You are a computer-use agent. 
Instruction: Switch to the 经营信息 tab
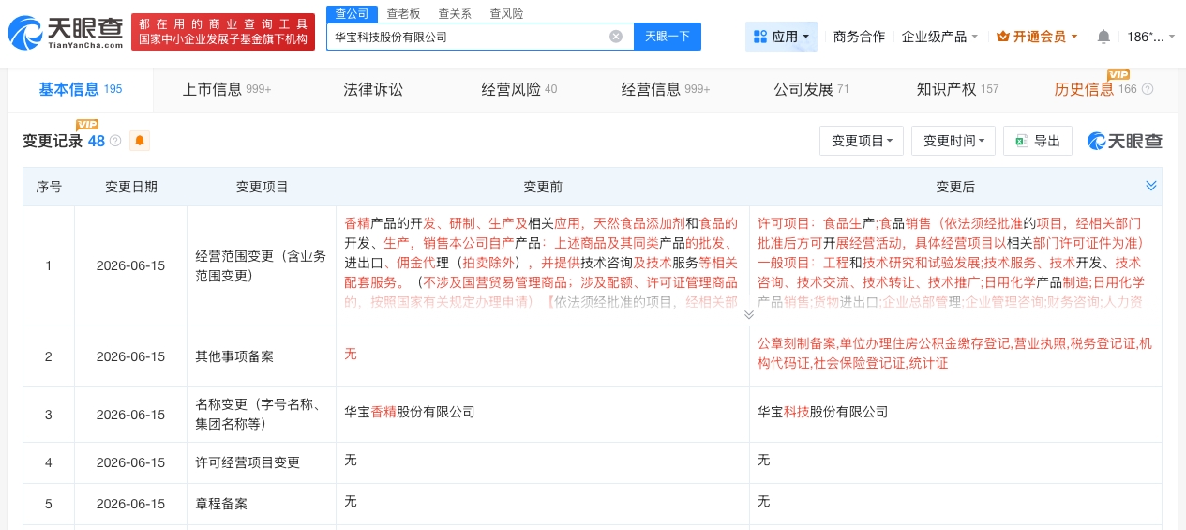click(x=666, y=90)
